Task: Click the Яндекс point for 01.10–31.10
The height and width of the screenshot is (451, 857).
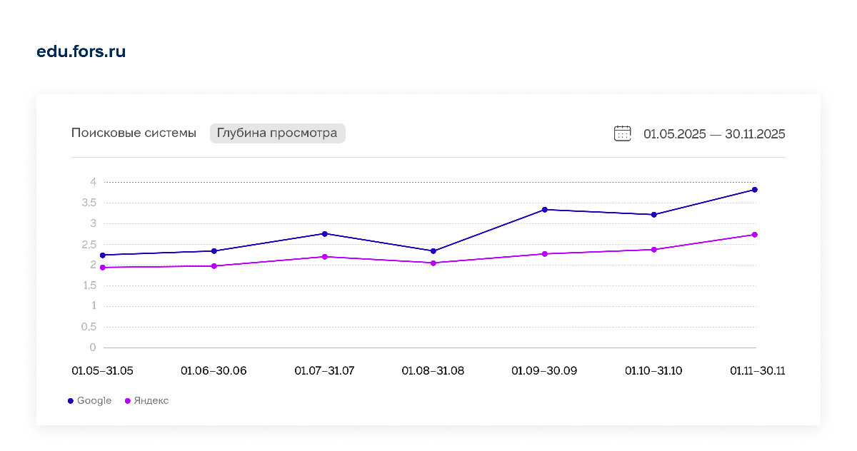Action: pyautogui.click(x=653, y=250)
